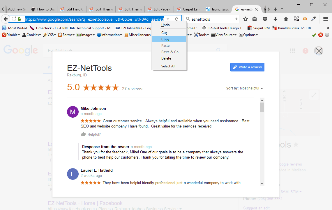
Task: Click the Write a review button
Action: coord(247,67)
